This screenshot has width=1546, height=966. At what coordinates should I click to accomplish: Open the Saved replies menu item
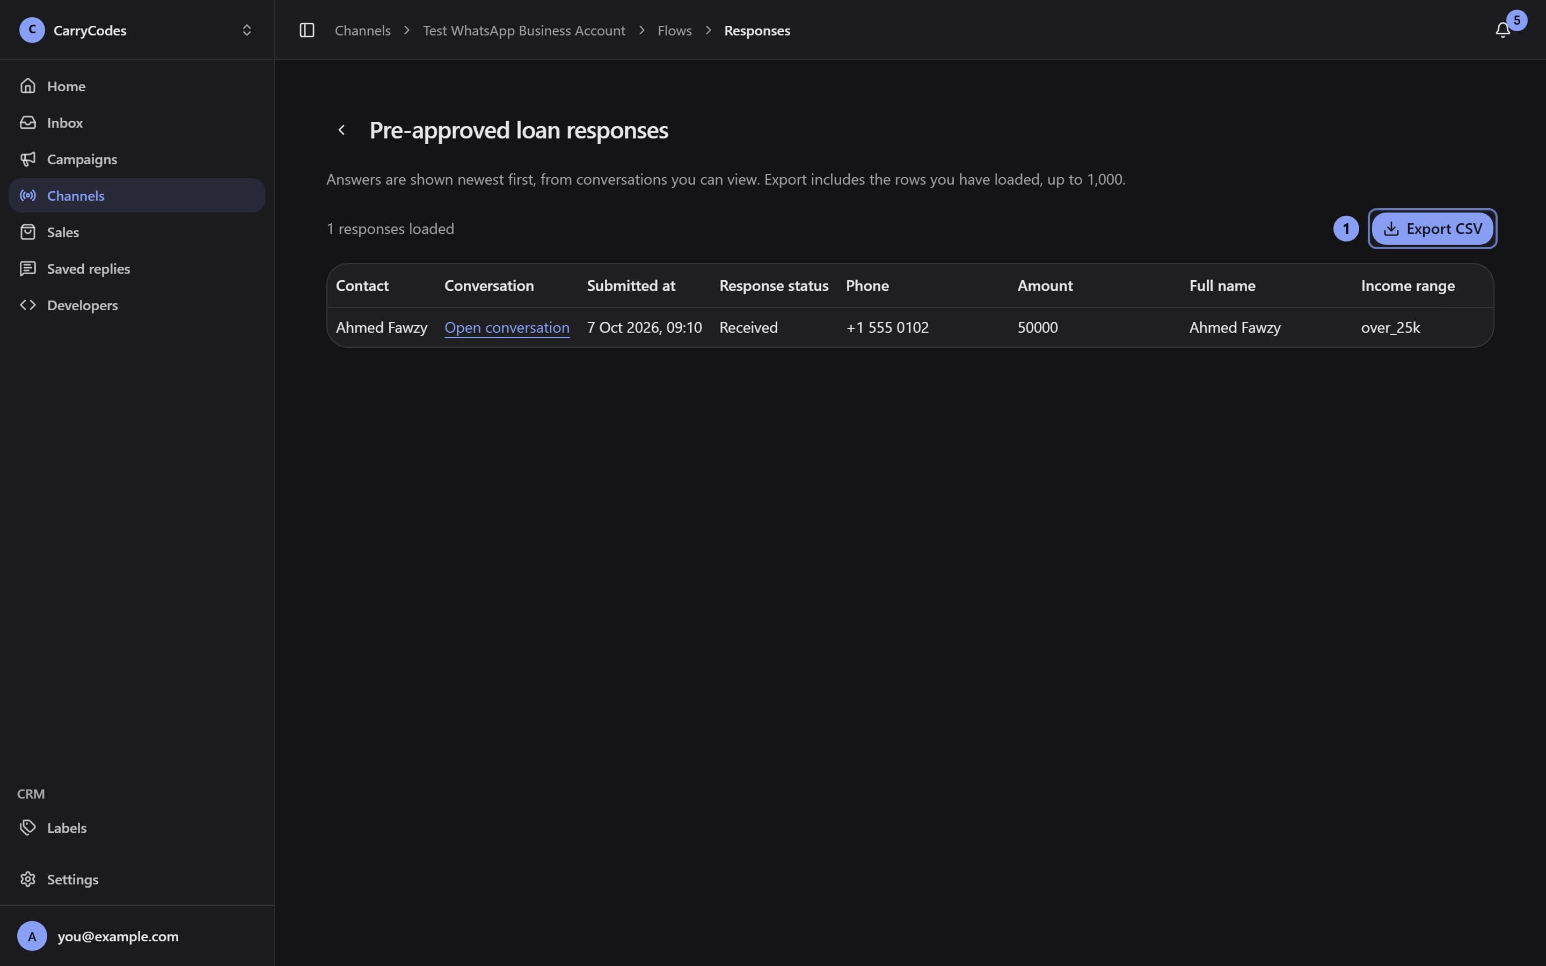(x=137, y=268)
